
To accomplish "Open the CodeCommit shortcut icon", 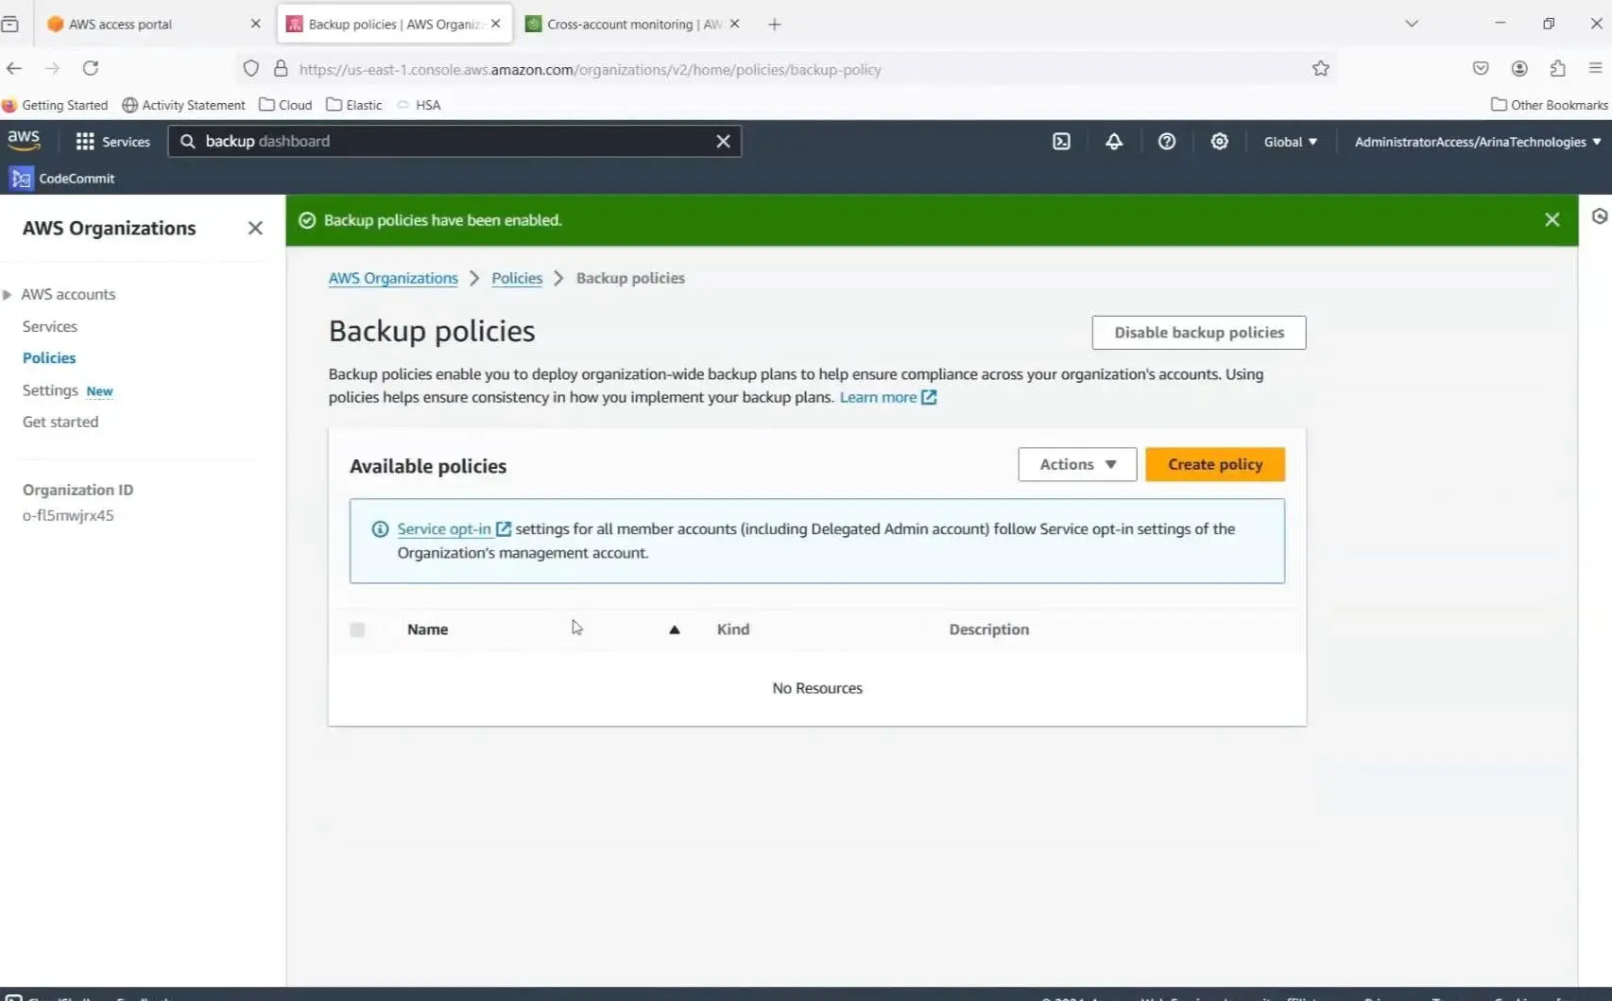I will pyautogui.click(x=21, y=179).
